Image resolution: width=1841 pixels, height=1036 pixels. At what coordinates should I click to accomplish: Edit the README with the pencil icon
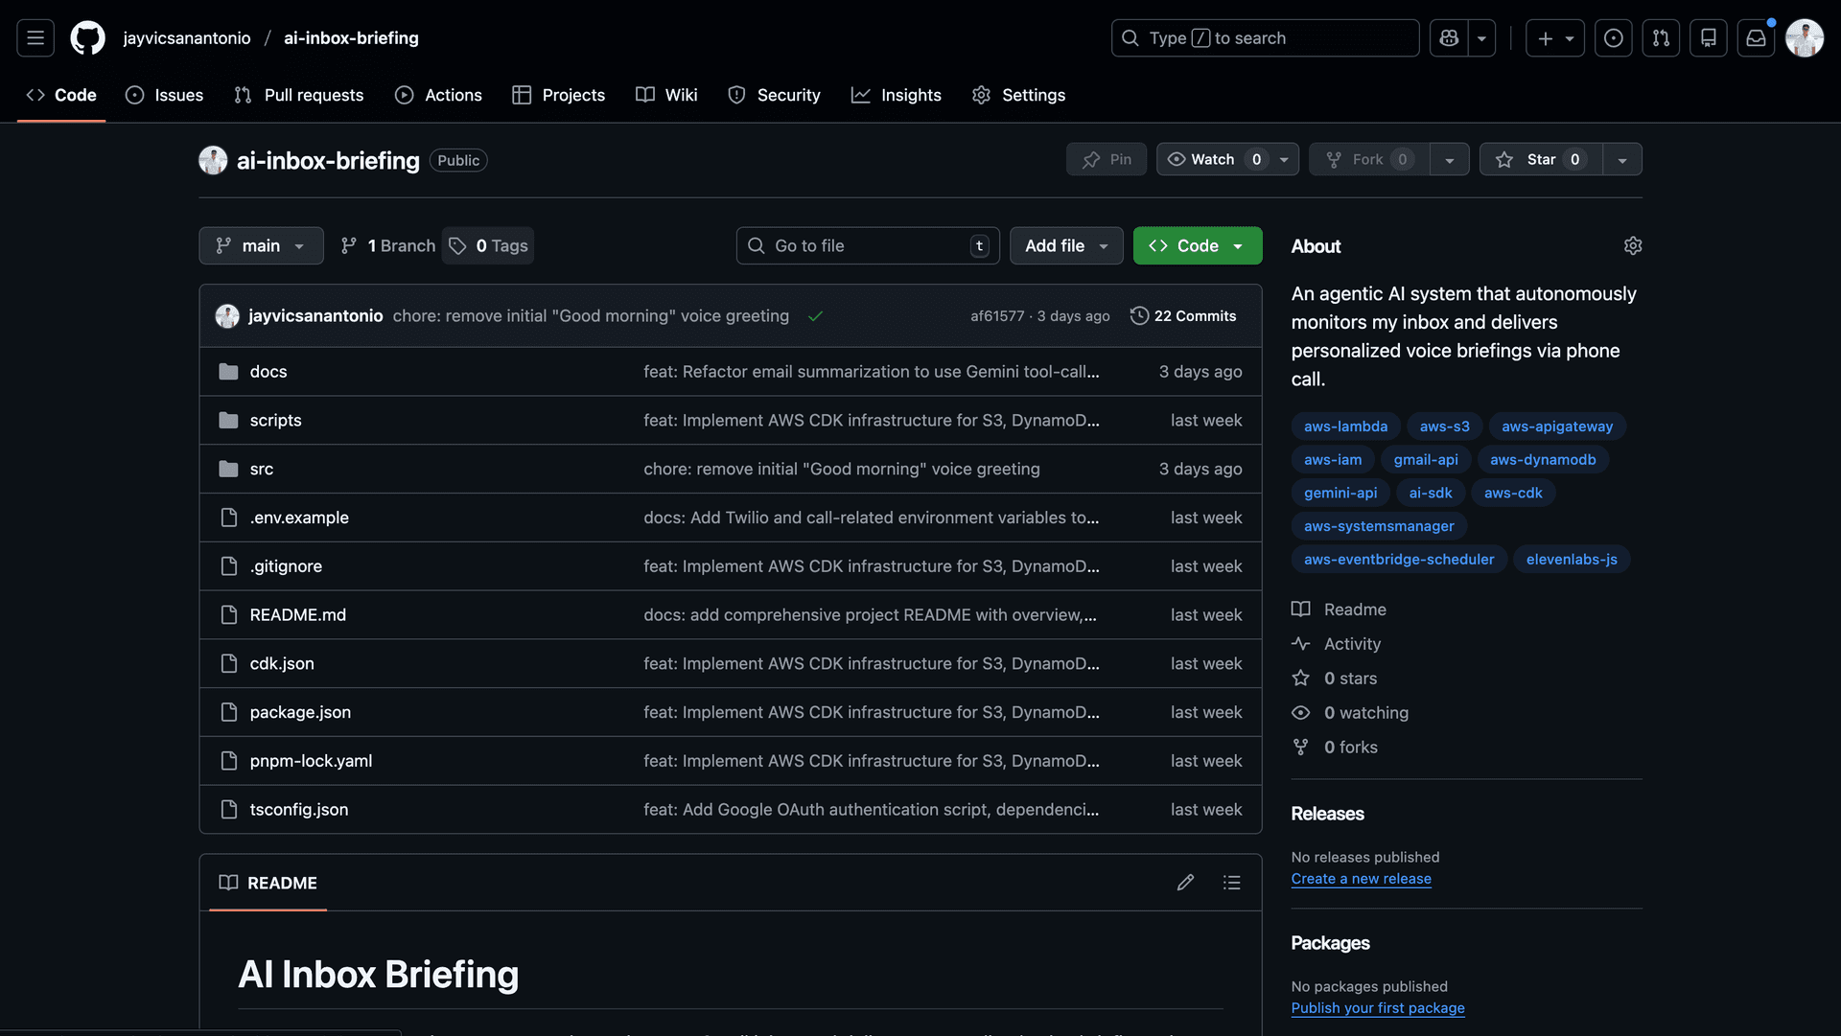[1186, 883]
